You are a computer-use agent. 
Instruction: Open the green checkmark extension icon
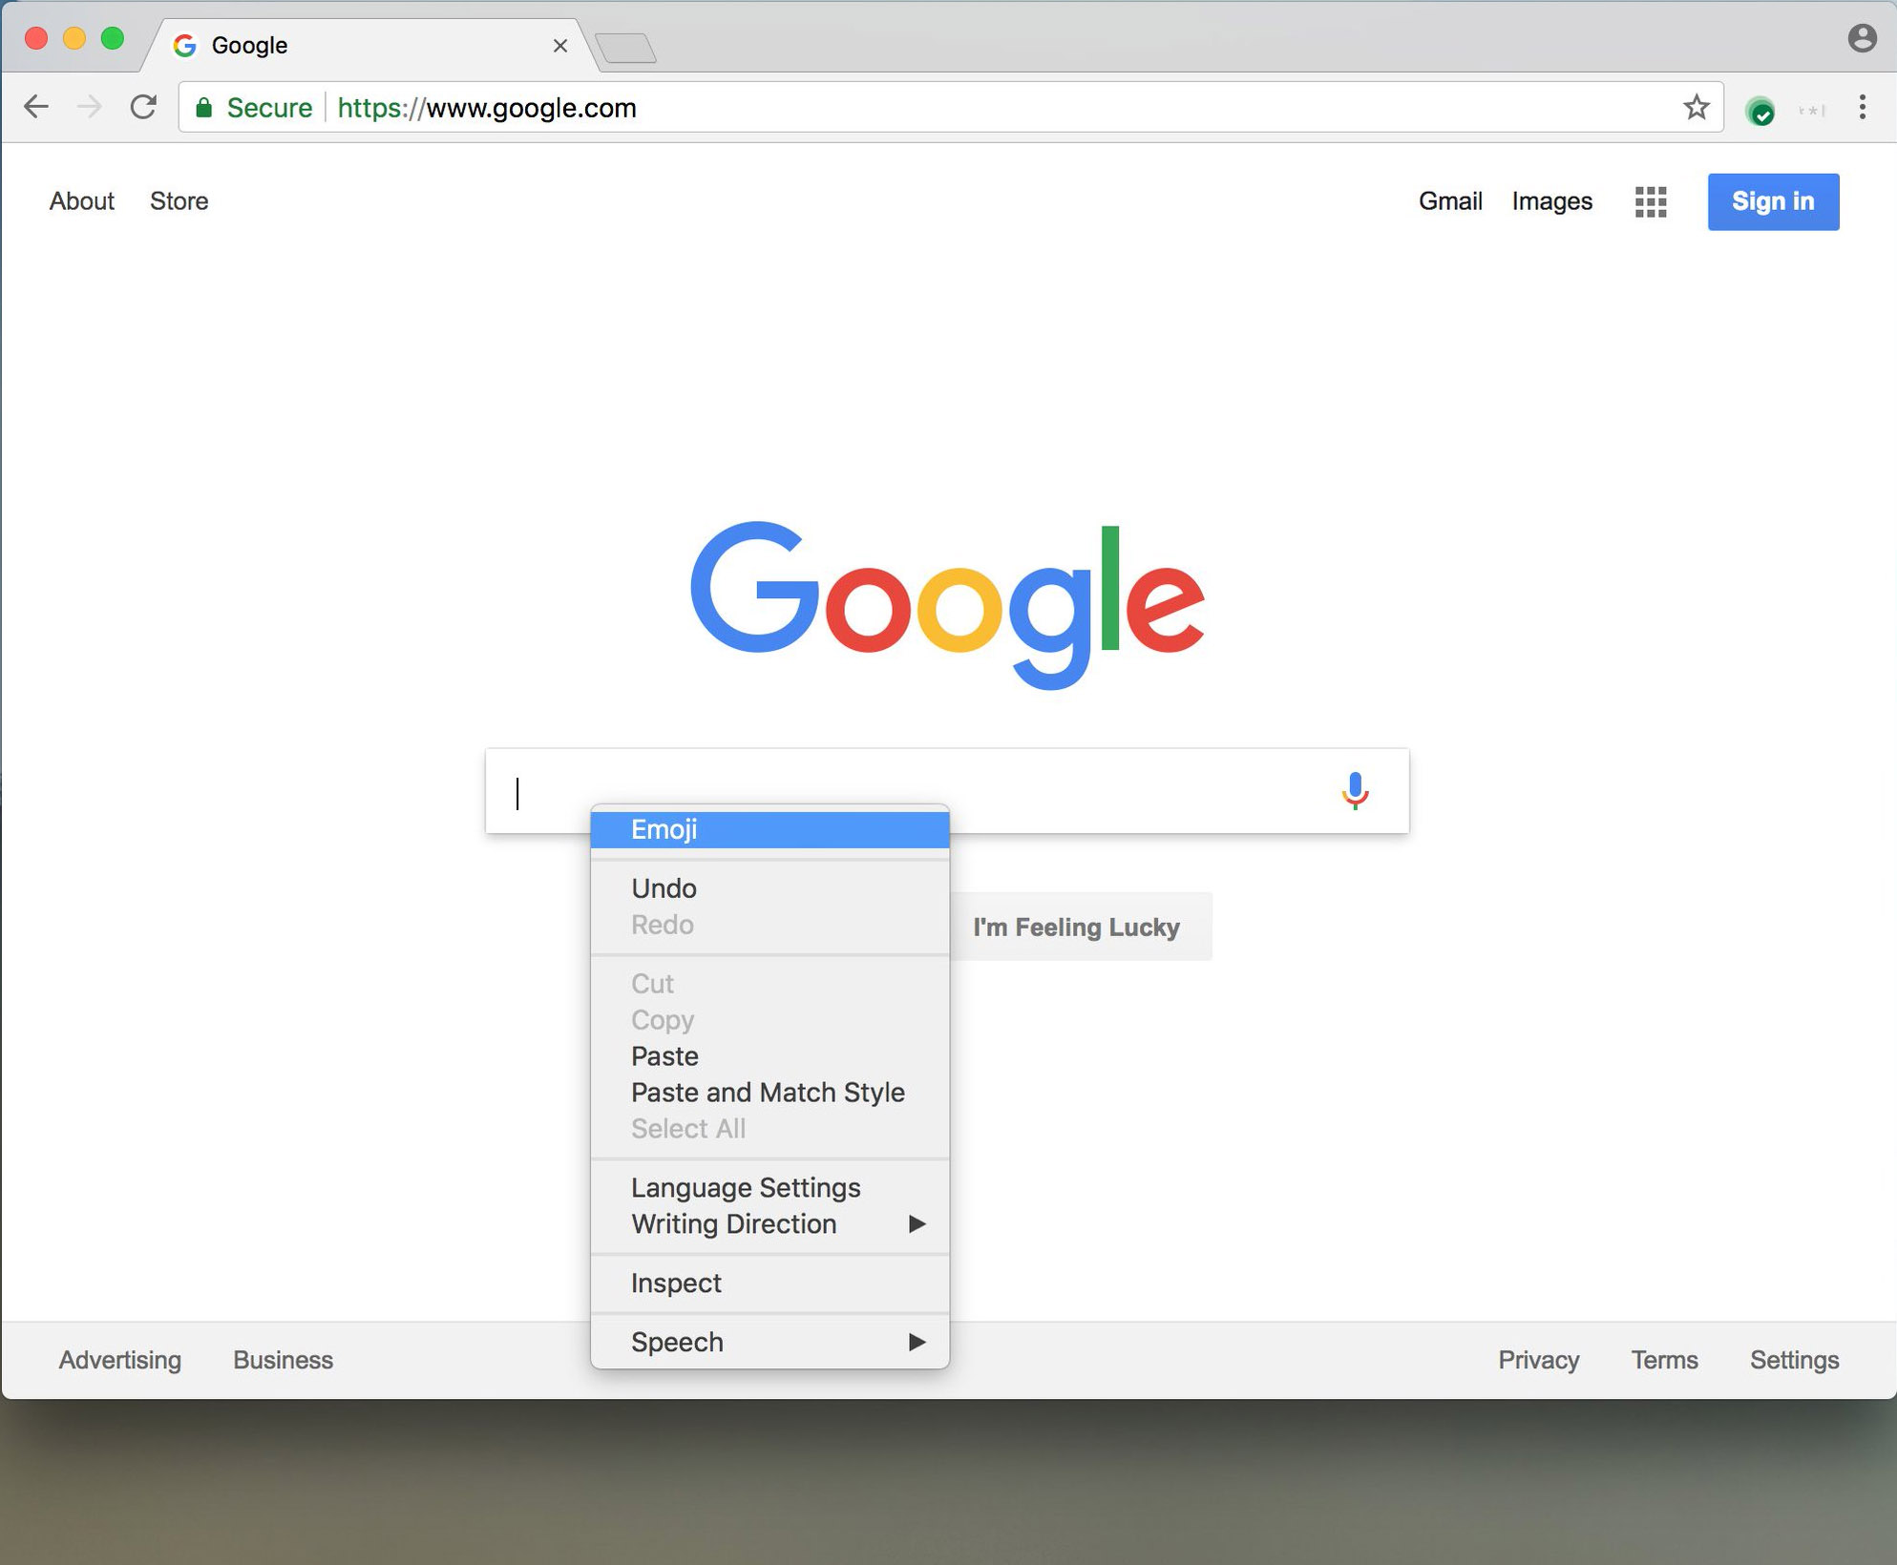coord(1760,111)
